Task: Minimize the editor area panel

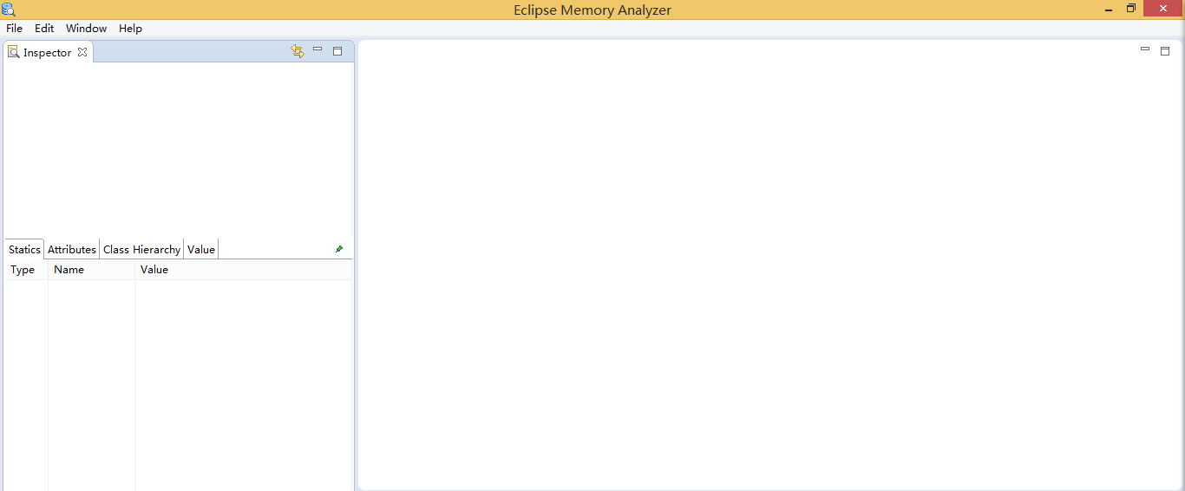Action: pyautogui.click(x=1145, y=49)
